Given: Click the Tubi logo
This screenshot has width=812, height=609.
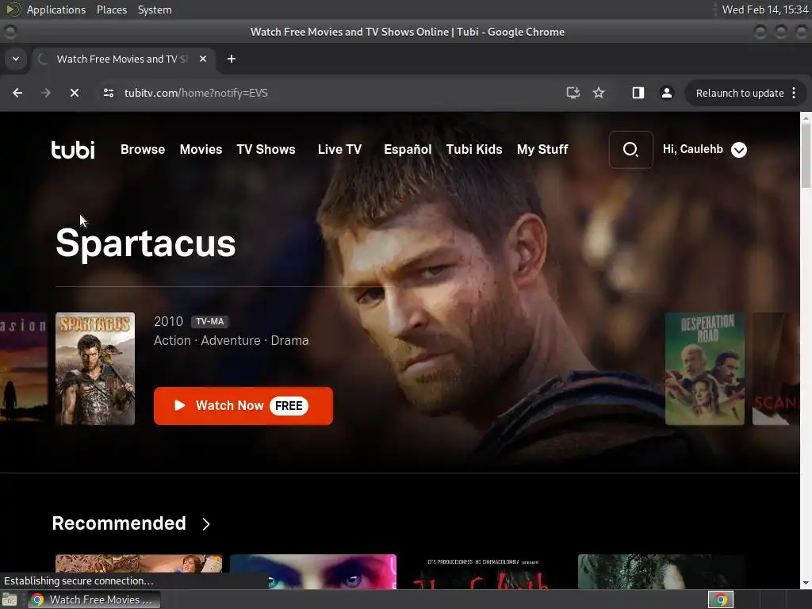Looking at the screenshot, I should point(73,150).
